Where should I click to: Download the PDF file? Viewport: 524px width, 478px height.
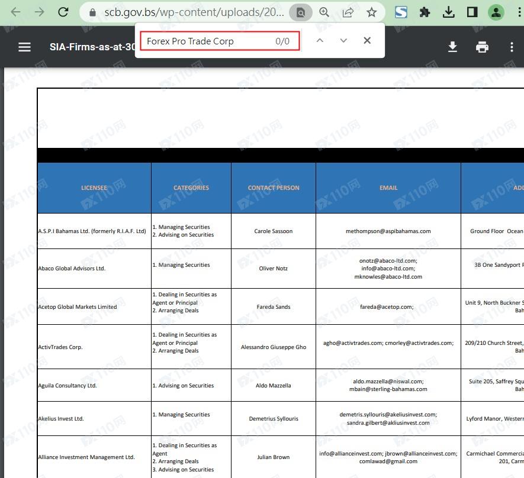coord(452,47)
